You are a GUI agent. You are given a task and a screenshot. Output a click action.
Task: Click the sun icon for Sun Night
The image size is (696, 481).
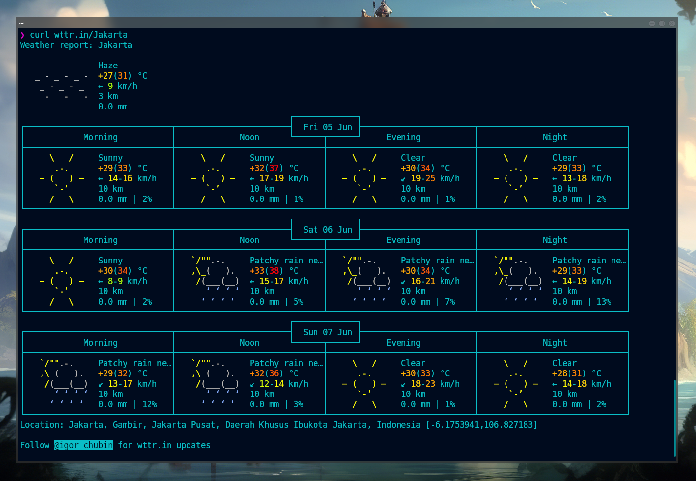click(x=516, y=384)
